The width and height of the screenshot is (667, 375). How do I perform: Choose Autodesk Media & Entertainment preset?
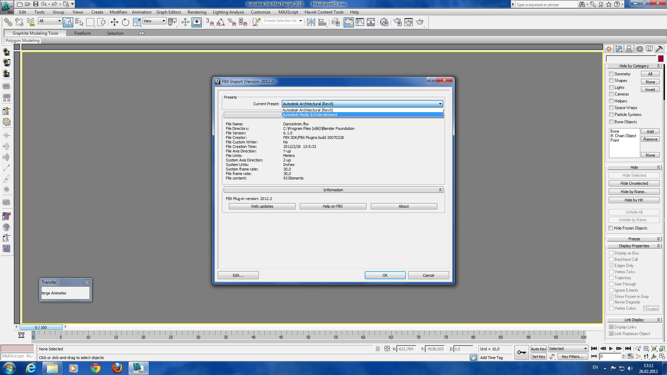pos(362,115)
